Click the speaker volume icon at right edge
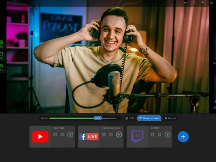 [x=215, y=63]
